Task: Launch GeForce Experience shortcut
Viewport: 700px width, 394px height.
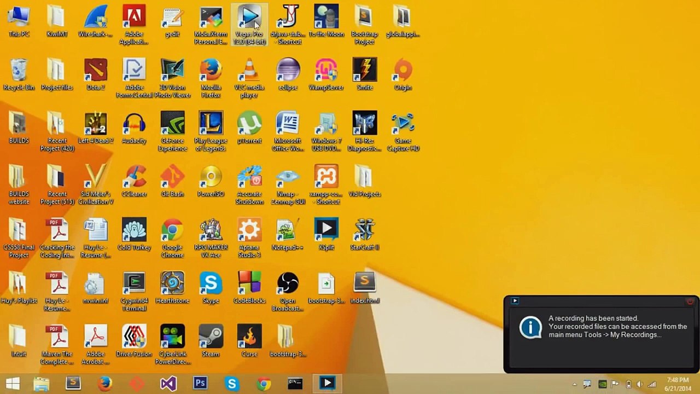Action: pyautogui.click(x=172, y=131)
